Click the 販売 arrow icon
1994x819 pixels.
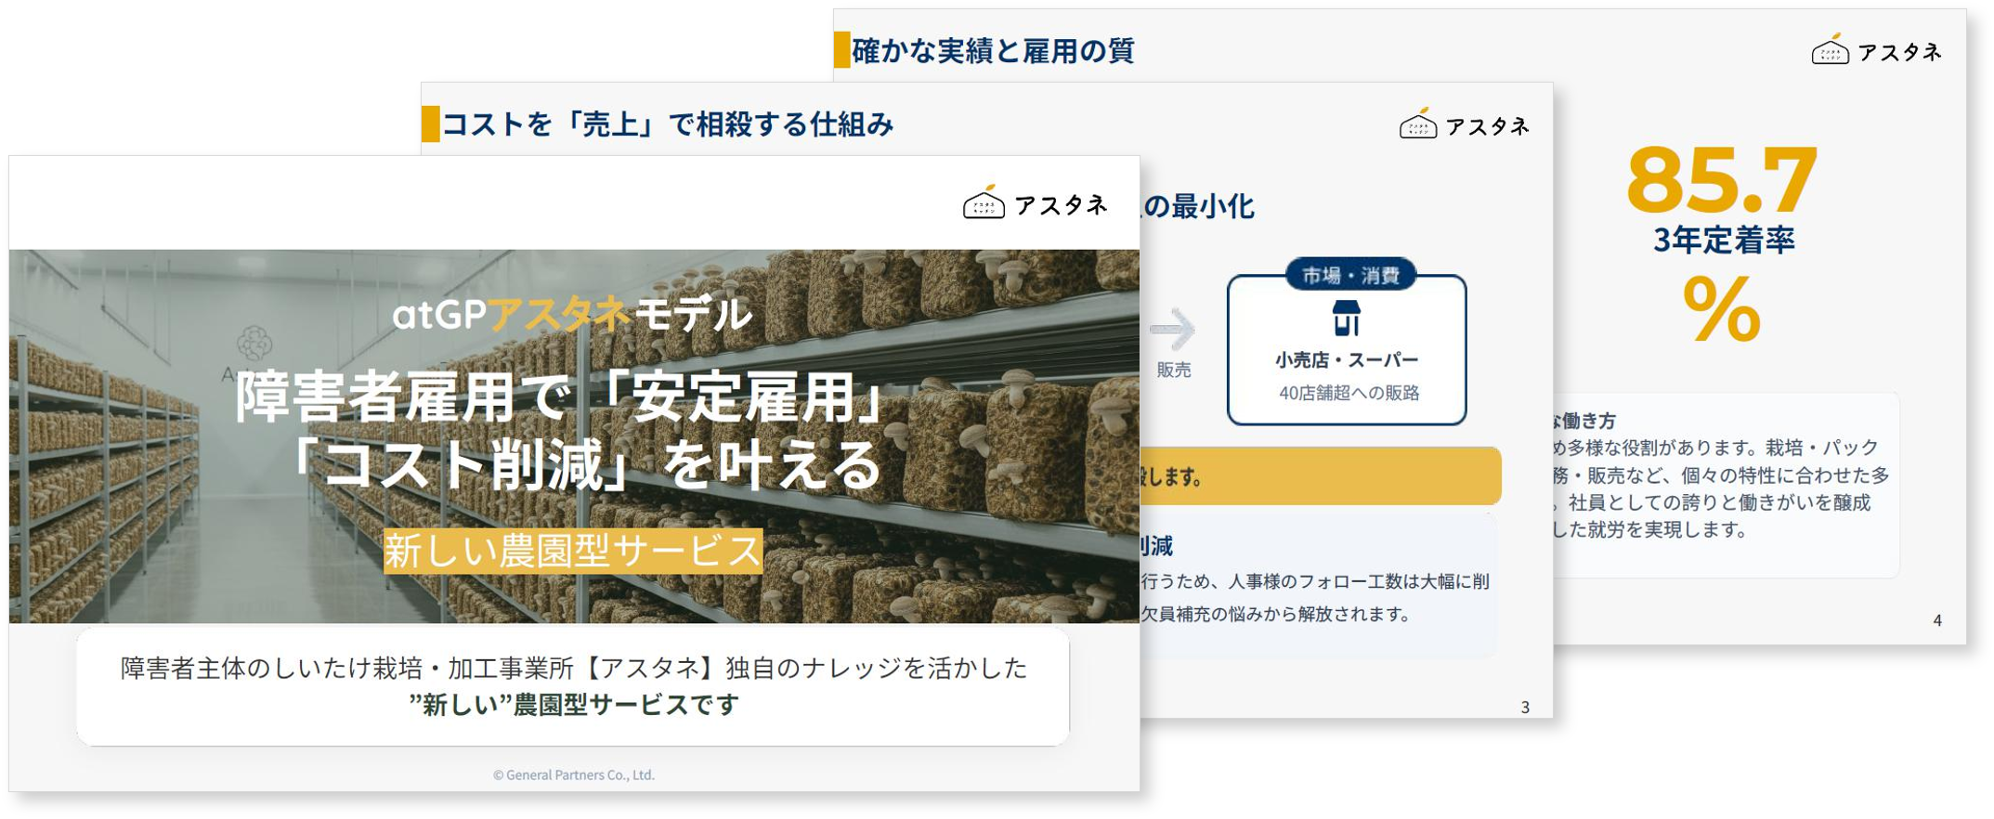[x=1172, y=328]
